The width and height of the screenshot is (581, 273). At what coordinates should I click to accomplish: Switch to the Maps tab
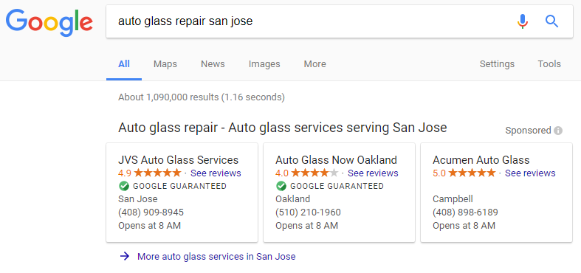(x=165, y=64)
